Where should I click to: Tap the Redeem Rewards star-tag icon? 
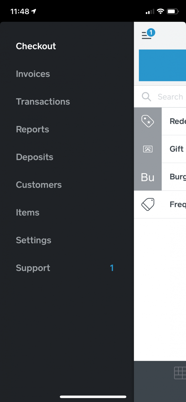click(148, 121)
